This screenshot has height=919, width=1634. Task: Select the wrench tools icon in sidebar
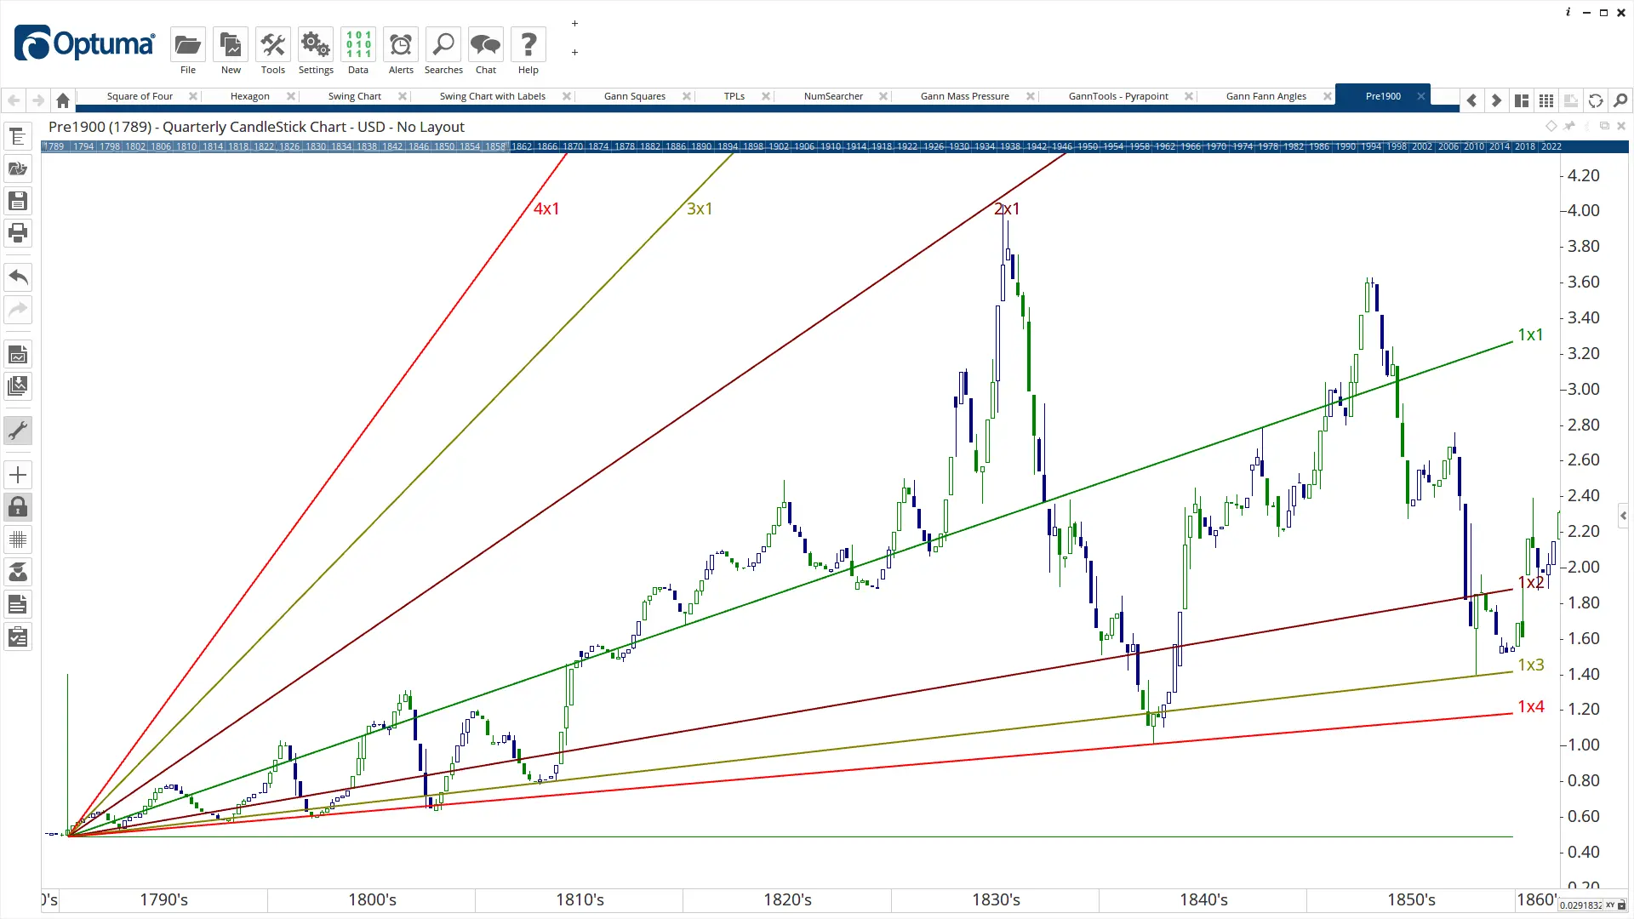(x=18, y=431)
